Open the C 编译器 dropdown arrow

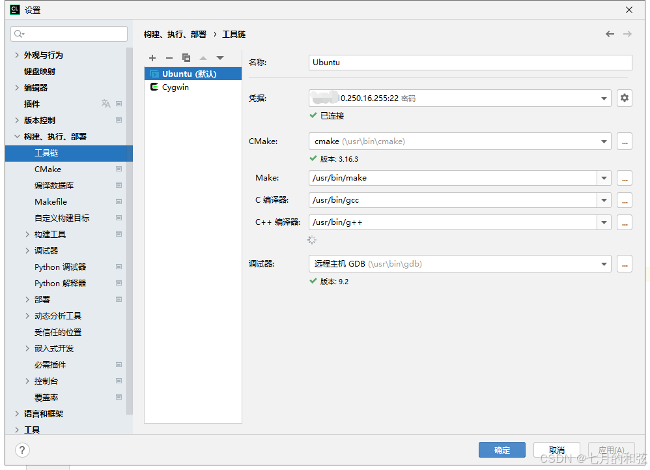(x=604, y=200)
